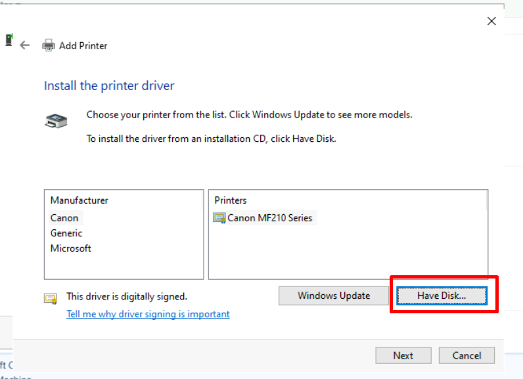Close the Add Printer dialog

click(491, 21)
